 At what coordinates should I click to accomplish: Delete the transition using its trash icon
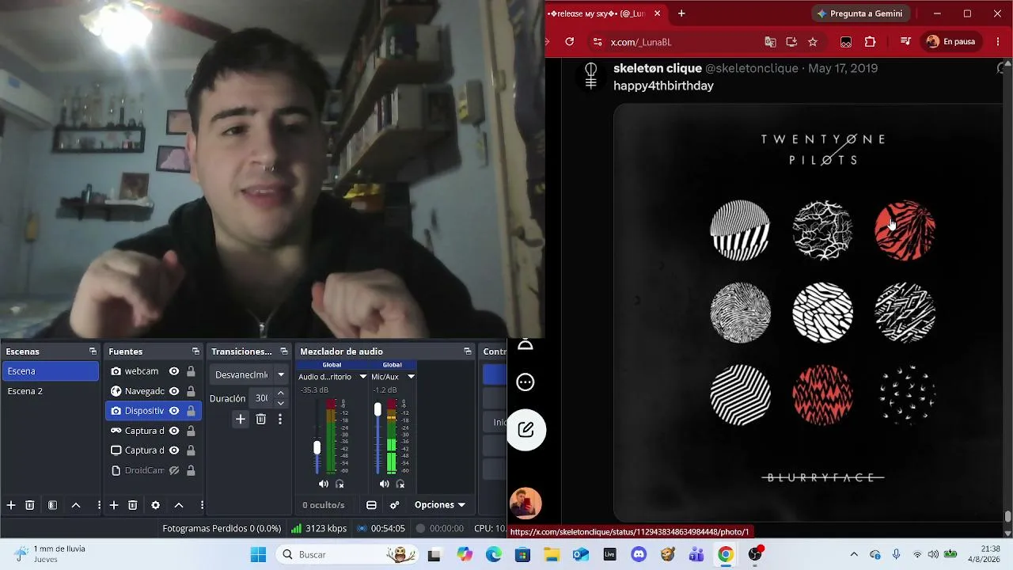click(x=261, y=420)
